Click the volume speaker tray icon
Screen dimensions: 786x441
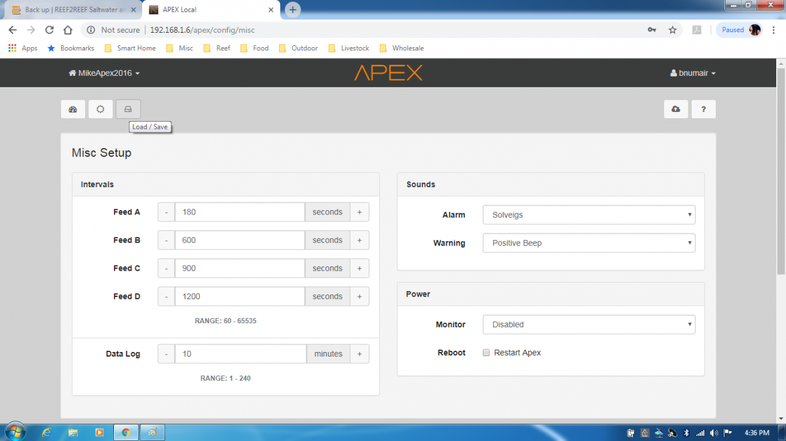713,432
